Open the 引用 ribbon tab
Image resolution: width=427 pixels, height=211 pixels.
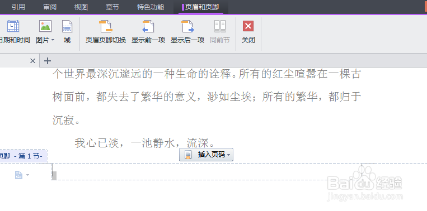[18, 7]
